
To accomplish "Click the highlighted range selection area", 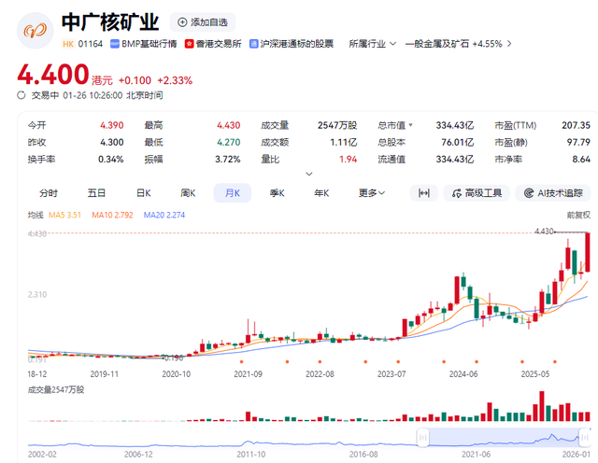I will coord(504,437).
